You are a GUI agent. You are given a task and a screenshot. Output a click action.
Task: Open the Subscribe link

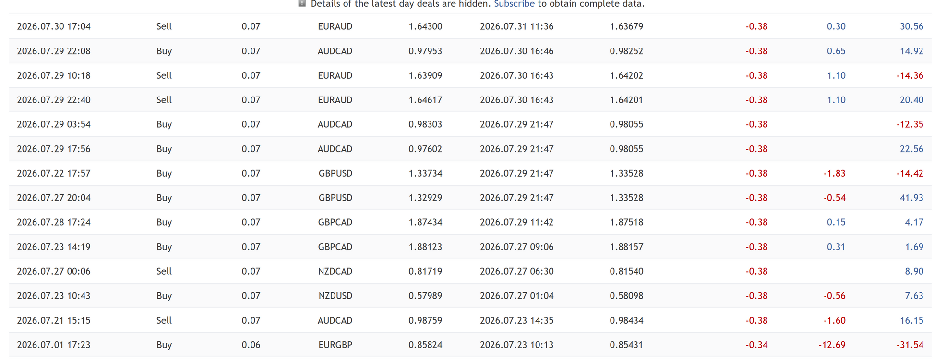coord(514,4)
